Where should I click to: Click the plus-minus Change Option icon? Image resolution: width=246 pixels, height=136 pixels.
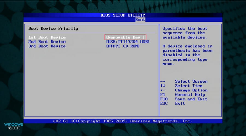[x=163, y=90]
